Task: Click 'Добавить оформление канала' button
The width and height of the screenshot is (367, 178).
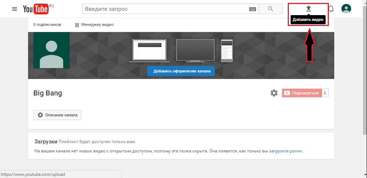Action: [x=181, y=71]
